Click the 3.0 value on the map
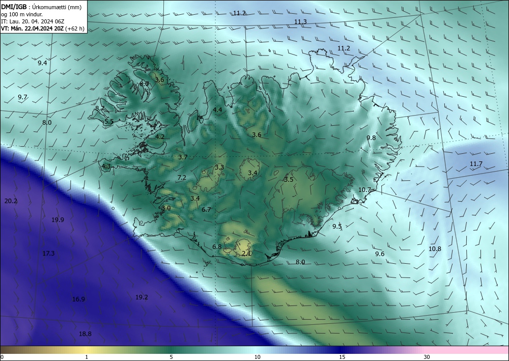This screenshot has height=361, width=509. point(166,208)
